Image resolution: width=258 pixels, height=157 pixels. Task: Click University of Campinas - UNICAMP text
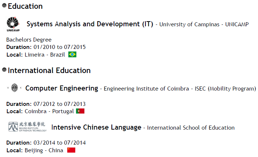(204, 24)
